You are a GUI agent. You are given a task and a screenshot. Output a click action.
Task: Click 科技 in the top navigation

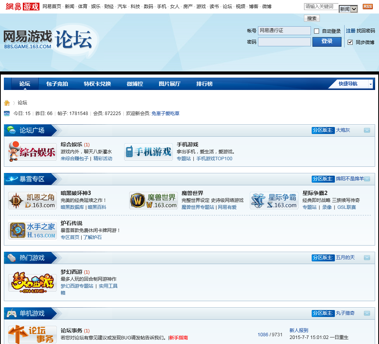click(x=135, y=7)
